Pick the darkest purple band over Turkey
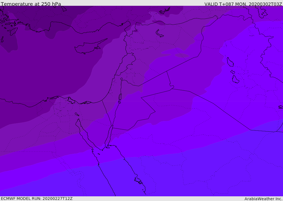This screenshot has width=283, height=201. pyautogui.click(x=36, y=14)
